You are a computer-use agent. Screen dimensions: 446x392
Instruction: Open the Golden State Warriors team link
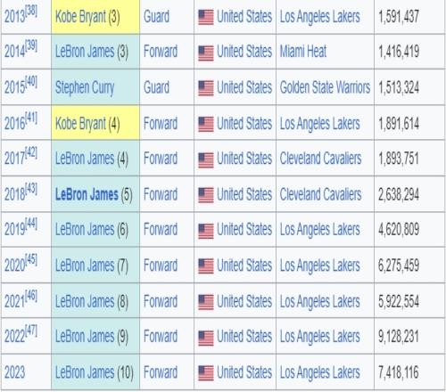click(x=325, y=87)
